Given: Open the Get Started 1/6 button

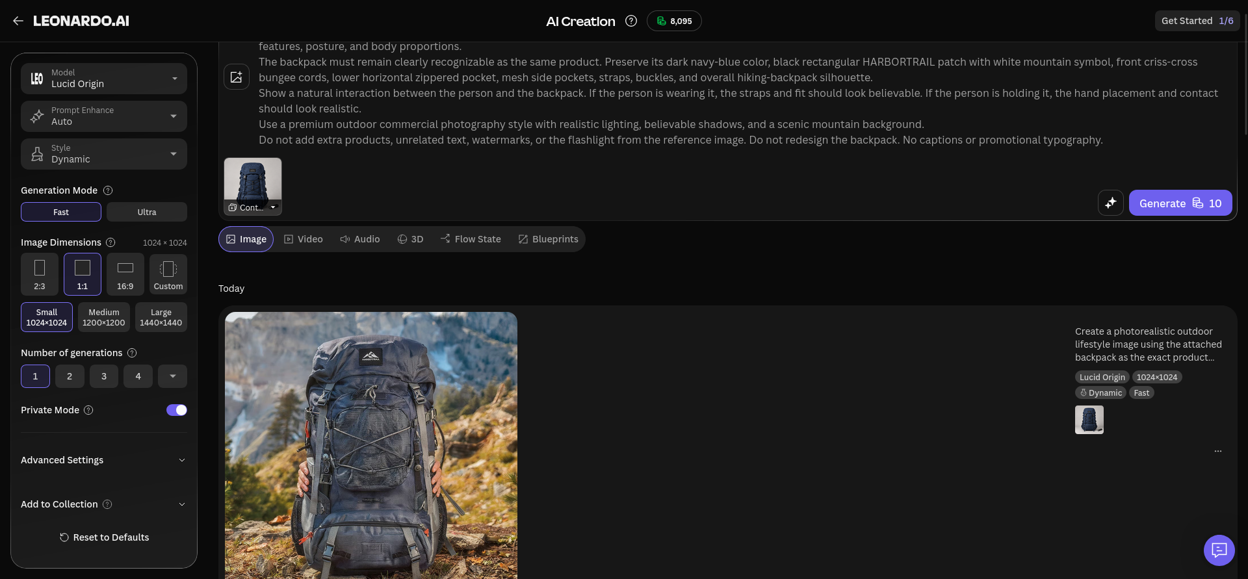Looking at the screenshot, I should (x=1197, y=21).
